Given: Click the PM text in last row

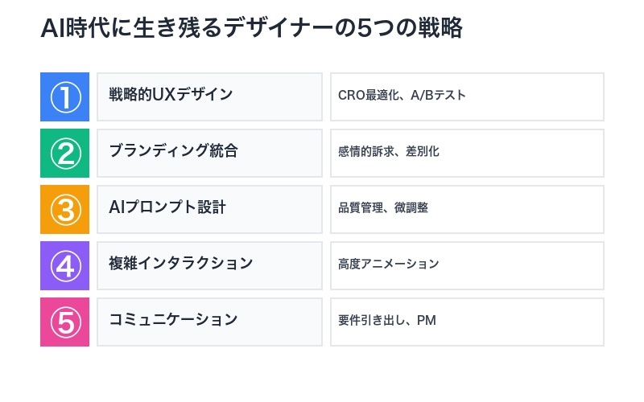Looking at the screenshot, I should (x=427, y=322).
